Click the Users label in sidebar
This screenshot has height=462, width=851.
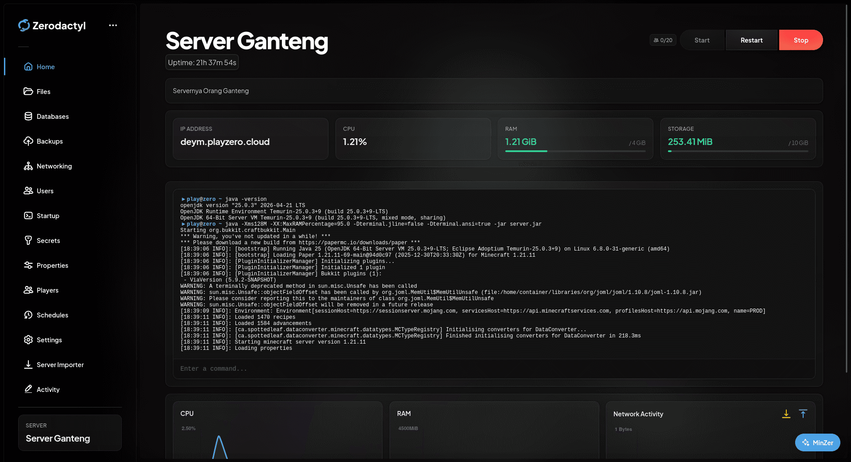coord(45,191)
